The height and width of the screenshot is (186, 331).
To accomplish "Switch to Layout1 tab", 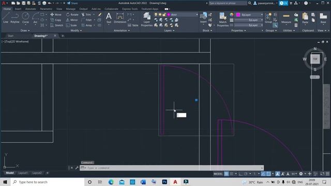I will tap(23, 173).
